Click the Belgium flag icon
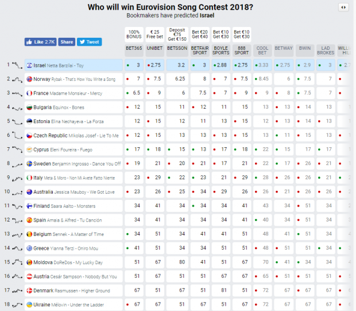 [29, 234]
